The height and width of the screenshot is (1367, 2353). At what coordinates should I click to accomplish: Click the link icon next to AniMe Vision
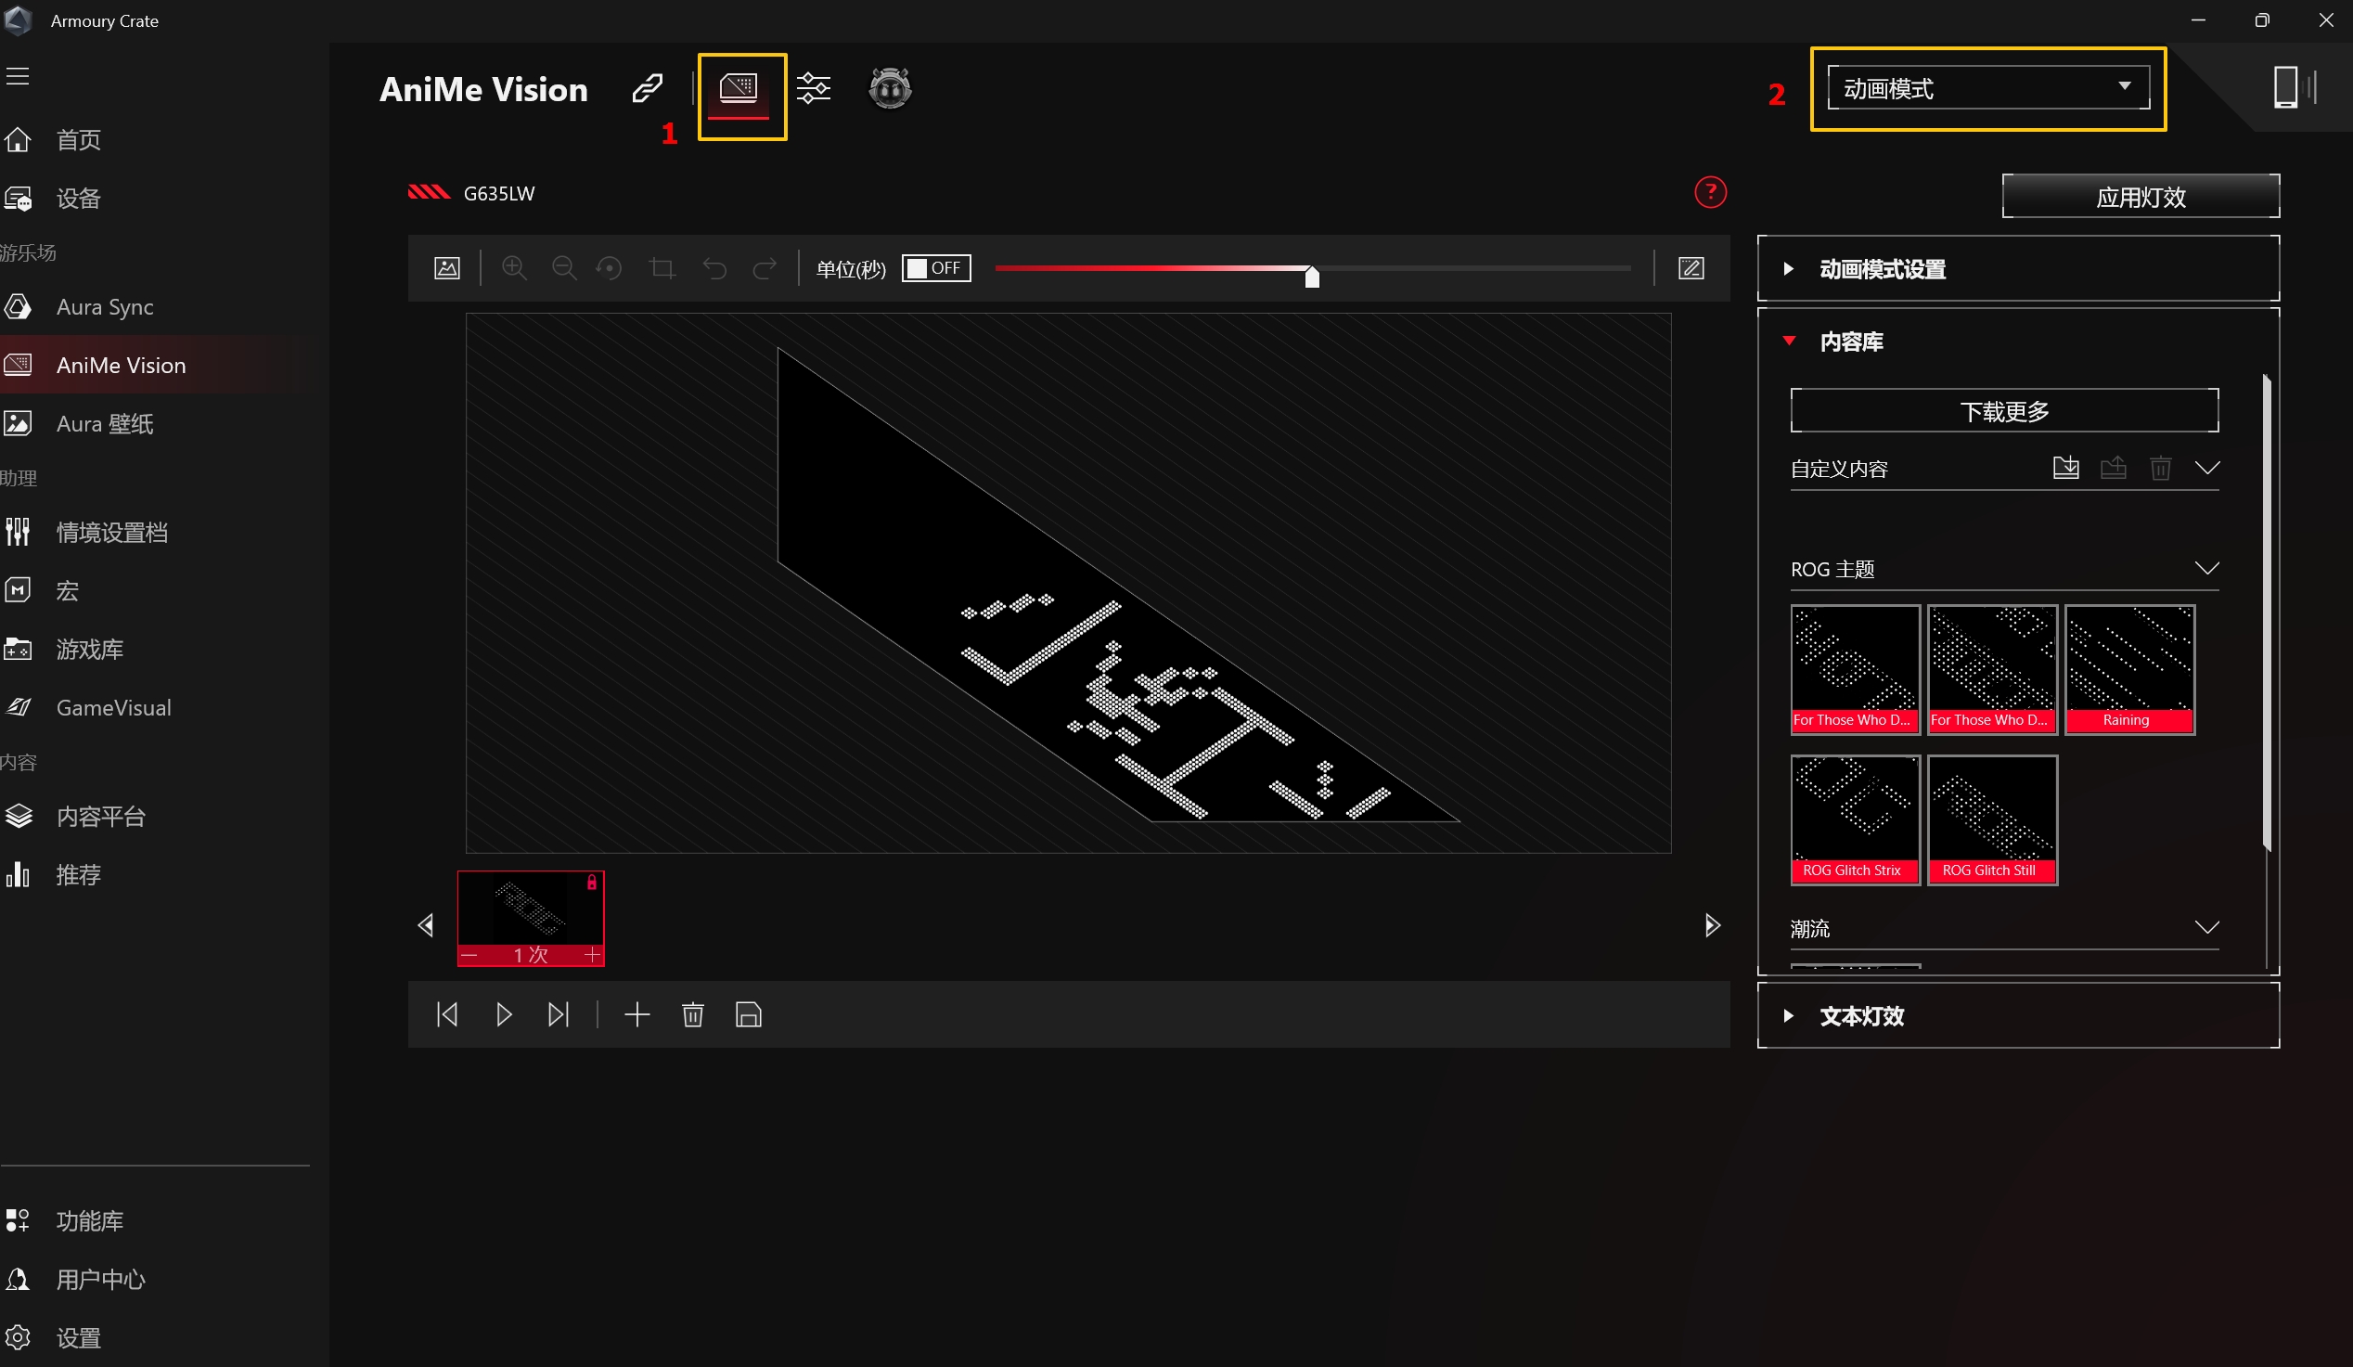coord(647,89)
